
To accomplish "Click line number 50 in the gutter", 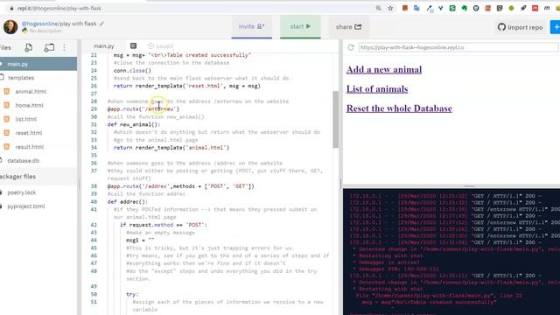I will pyautogui.click(x=94, y=294).
